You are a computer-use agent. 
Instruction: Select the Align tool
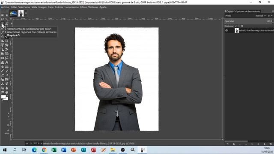(3, 41)
